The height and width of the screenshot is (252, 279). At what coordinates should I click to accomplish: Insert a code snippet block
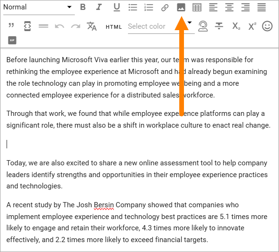click(x=27, y=26)
